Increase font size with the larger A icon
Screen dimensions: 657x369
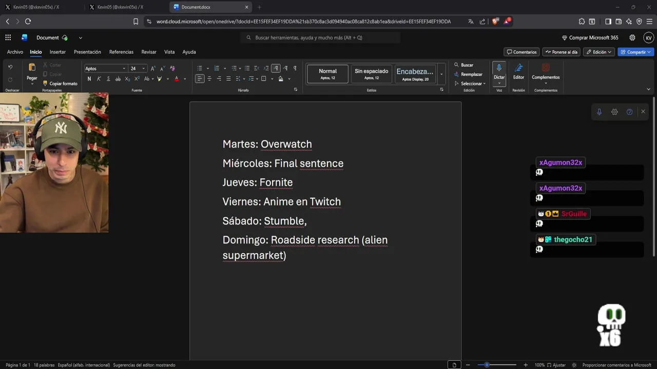coord(153,68)
